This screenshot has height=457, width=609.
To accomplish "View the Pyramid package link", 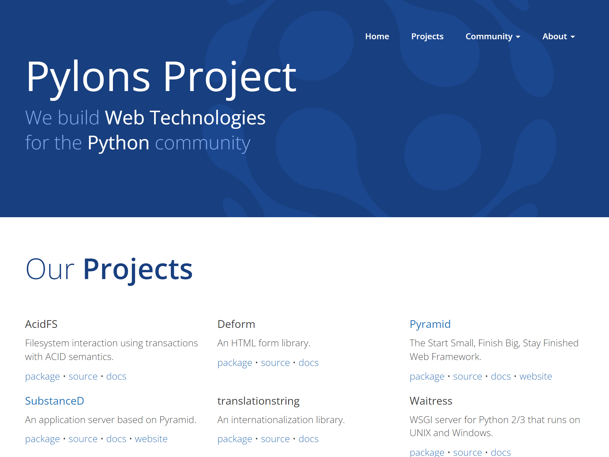I will coord(427,376).
